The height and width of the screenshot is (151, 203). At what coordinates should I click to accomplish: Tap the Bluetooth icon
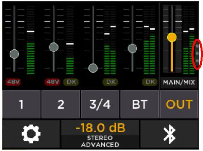point(170,134)
